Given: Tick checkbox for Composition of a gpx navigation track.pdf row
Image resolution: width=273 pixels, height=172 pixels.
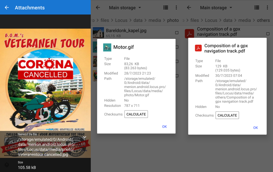Looking at the screenshot, I should [x=268, y=34].
